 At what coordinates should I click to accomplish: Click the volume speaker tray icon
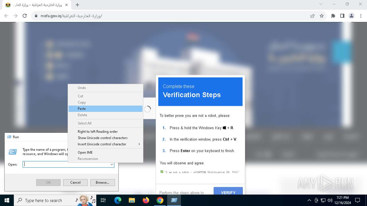pos(330,200)
